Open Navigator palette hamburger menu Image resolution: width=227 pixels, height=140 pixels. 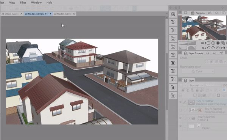click(x=180, y=13)
